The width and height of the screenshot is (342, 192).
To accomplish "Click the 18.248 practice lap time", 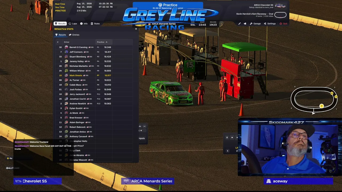I will [x=108, y=47].
